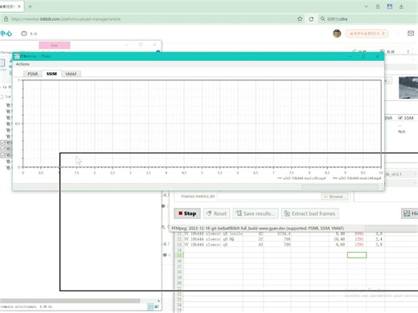Screen dimensions: 418x313
Task: Select the pink Live tab in the explorer window
Action: point(55,45)
